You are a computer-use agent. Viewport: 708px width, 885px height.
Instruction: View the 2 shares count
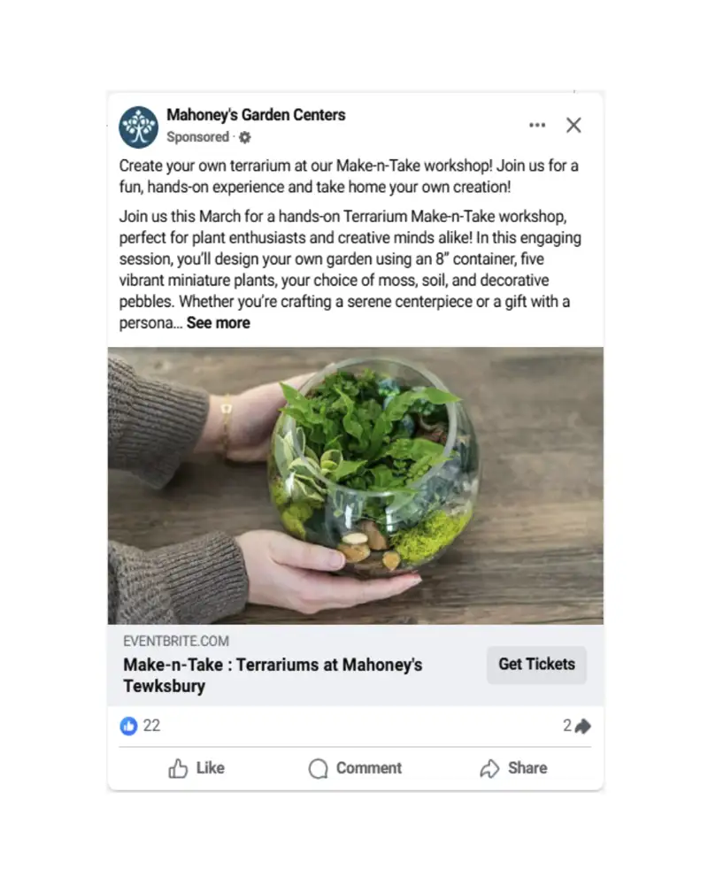pyautogui.click(x=567, y=726)
